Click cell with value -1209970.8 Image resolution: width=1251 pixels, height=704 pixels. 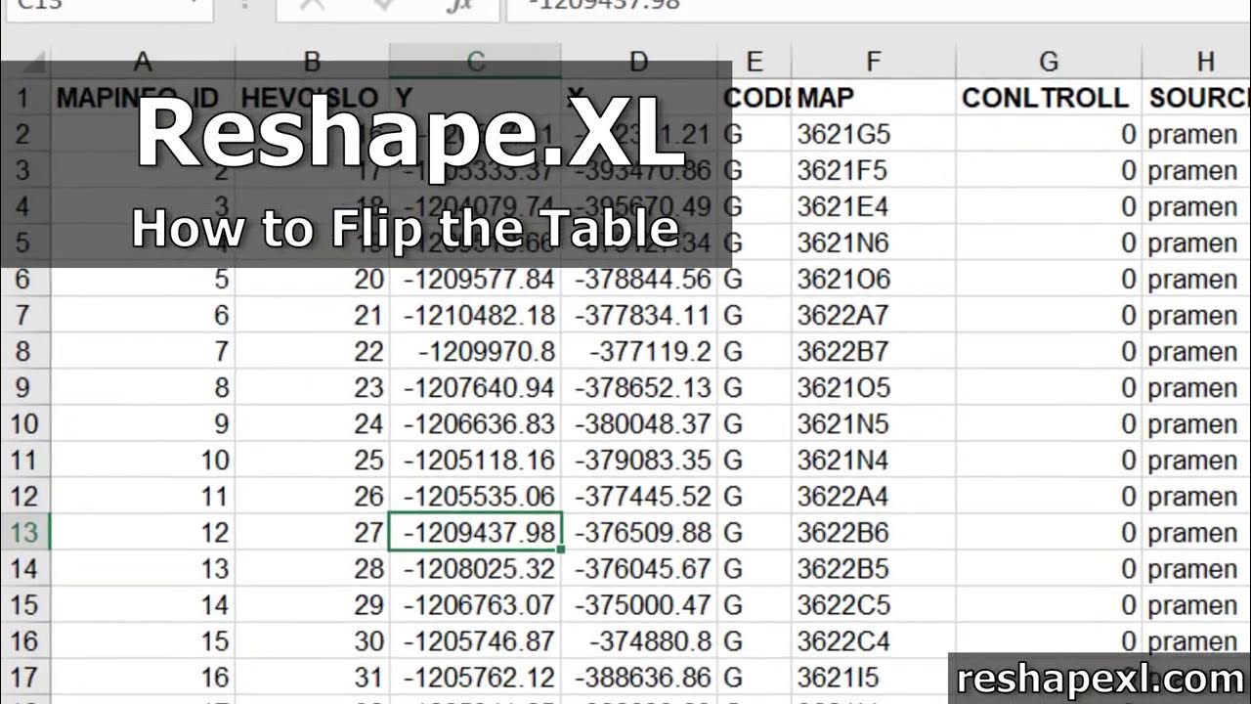tap(475, 352)
